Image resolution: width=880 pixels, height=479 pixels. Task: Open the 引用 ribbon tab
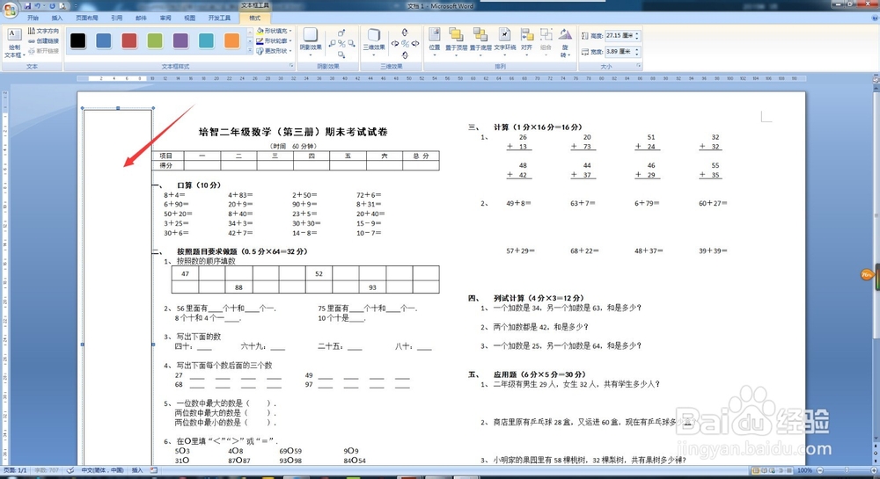[117, 18]
